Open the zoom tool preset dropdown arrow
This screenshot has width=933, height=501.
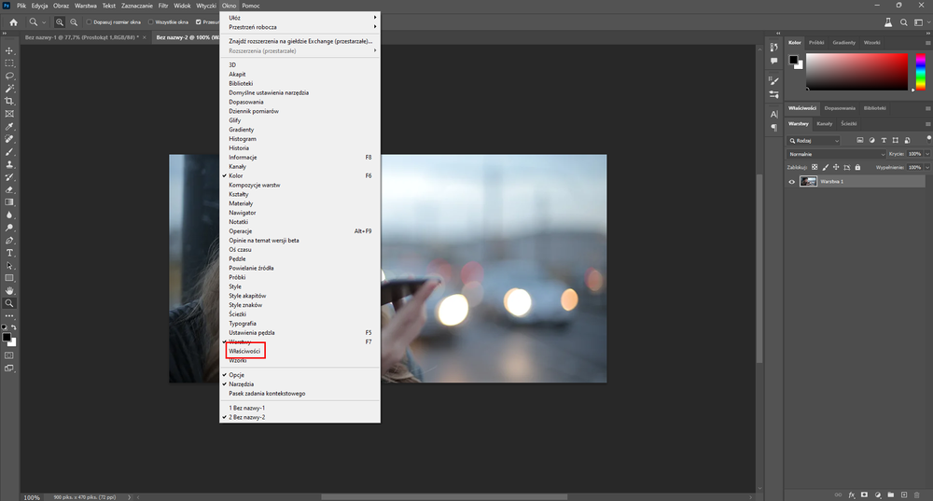[44, 22]
